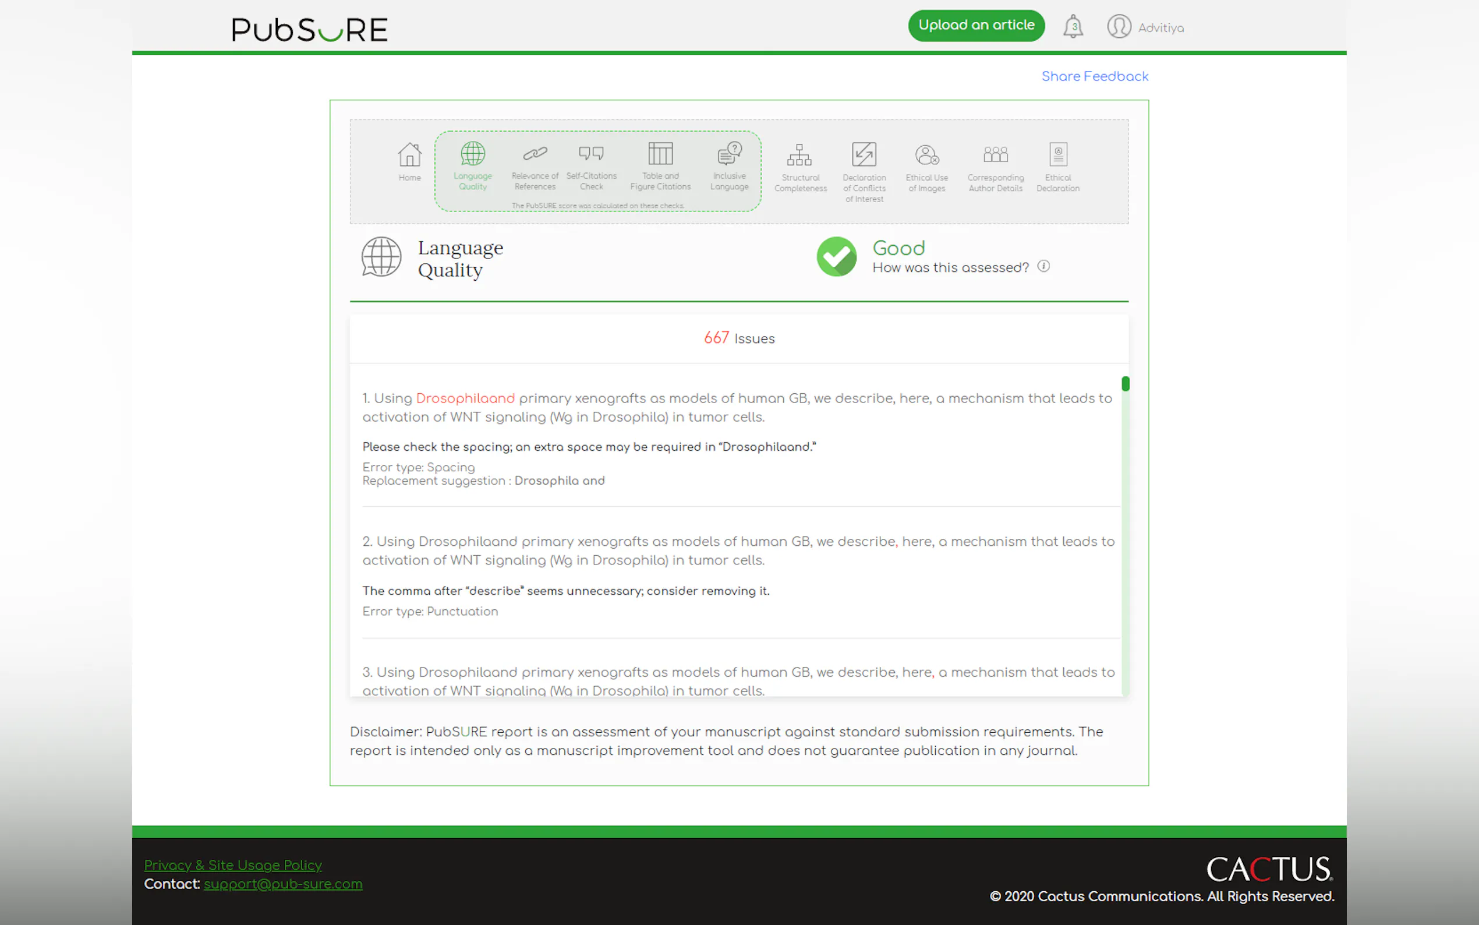Open the Share Feedback link
The width and height of the screenshot is (1479, 925).
pyautogui.click(x=1095, y=76)
